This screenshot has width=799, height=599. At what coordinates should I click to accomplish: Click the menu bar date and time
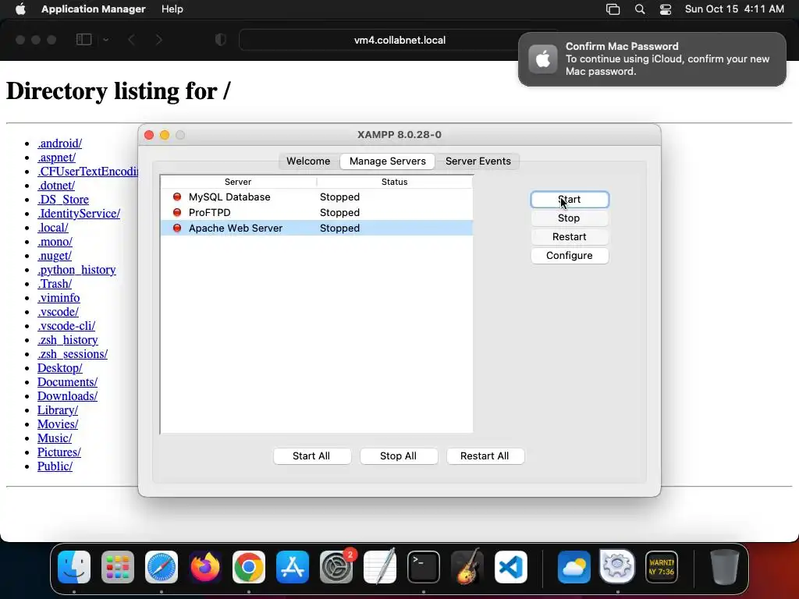(734, 9)
